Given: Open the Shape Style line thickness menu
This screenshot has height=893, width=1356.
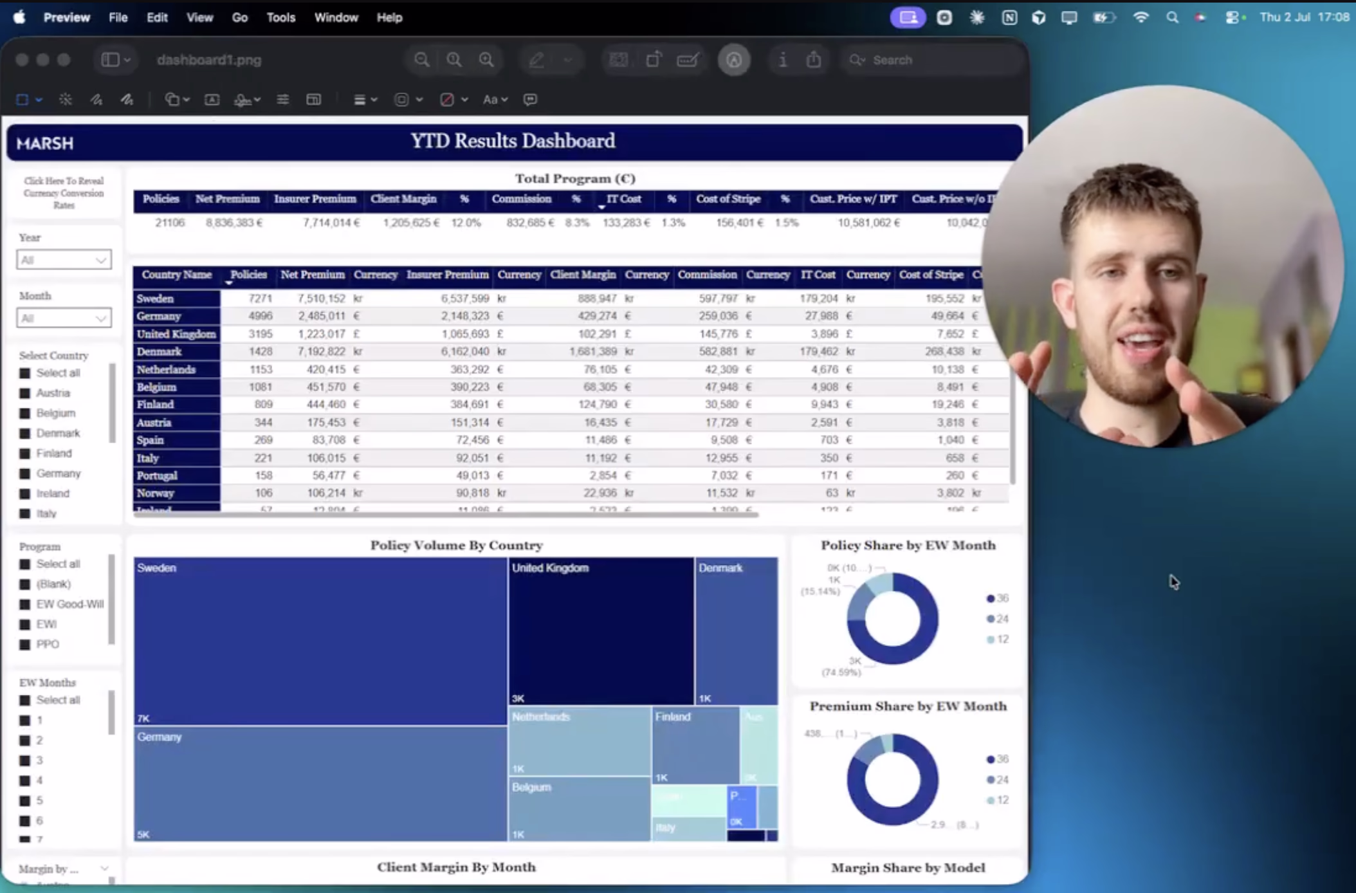Looking at the screenshot, I should click(x=365, y=99).
